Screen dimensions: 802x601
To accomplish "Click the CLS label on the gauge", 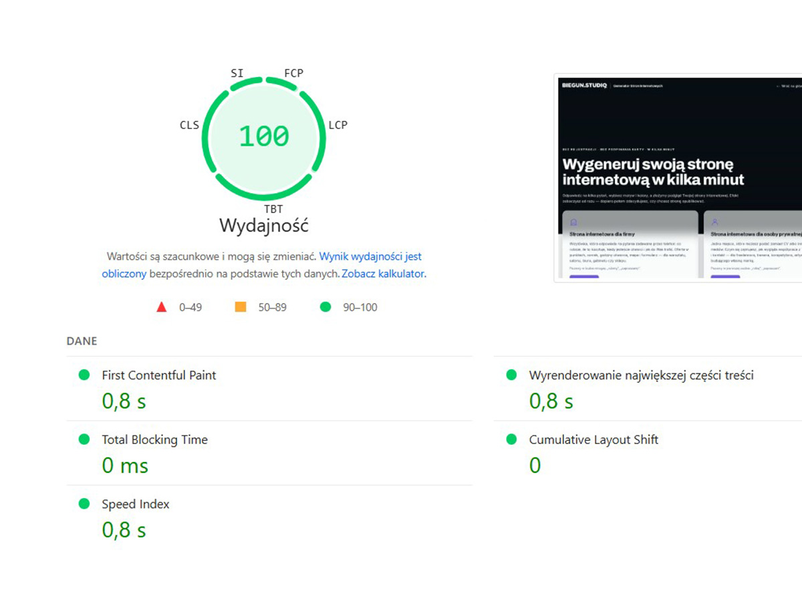I will (189, 125).
